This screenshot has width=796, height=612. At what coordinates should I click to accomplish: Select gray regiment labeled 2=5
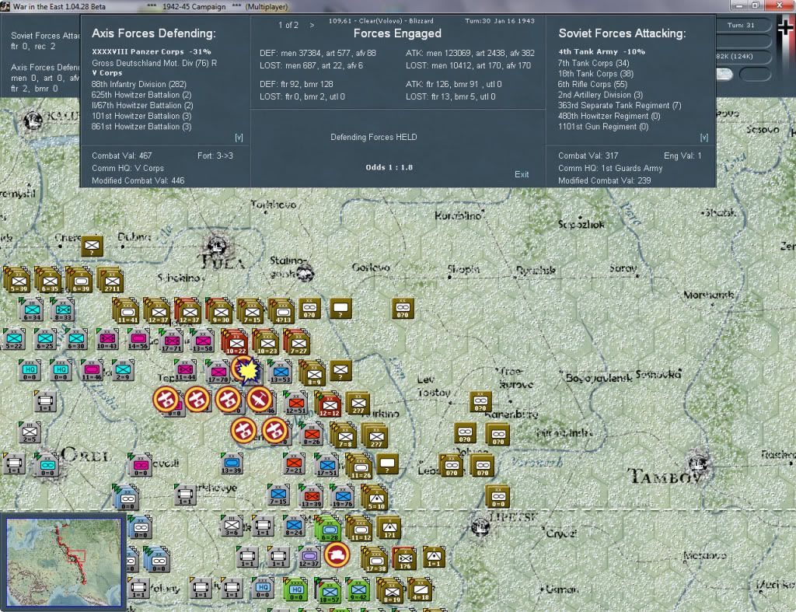tap(29, 432)
